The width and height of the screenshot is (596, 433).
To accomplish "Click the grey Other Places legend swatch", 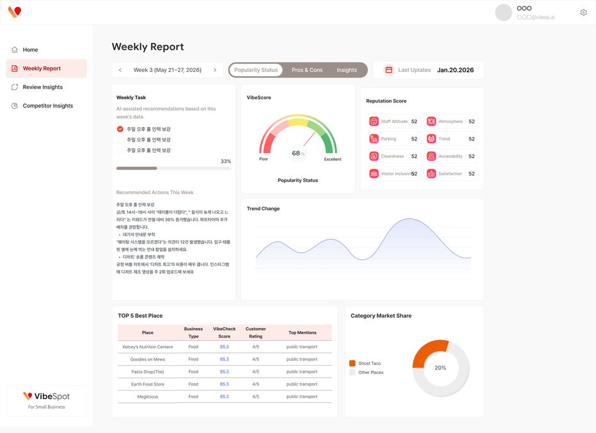I will (352, 372).
